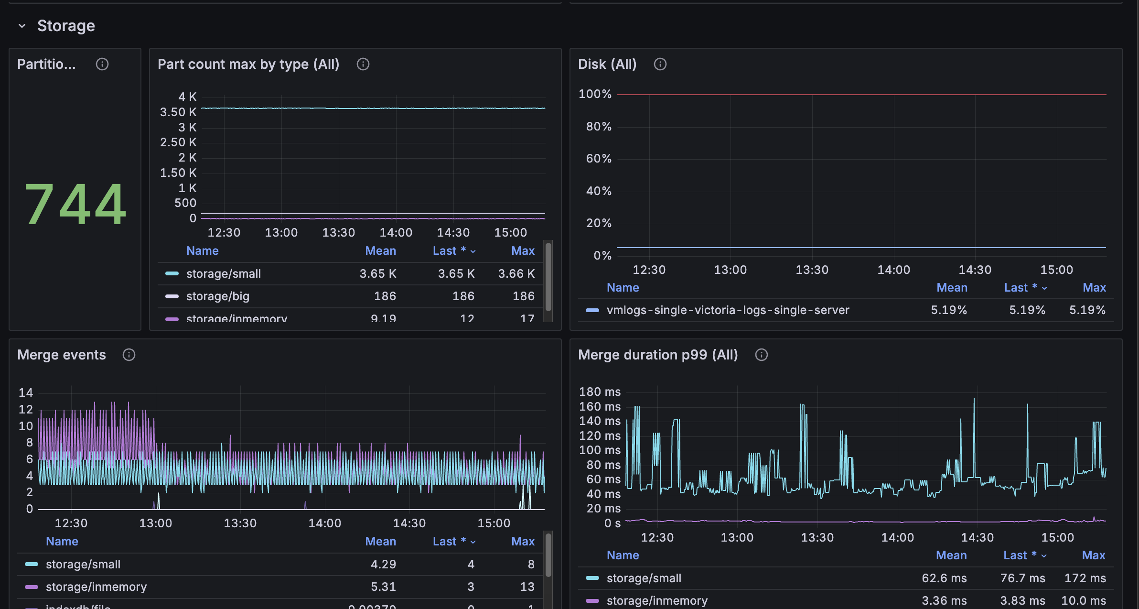Image resolution: width=1139 pixels, height=609 pixels.
Task: Toggle storage/big series in Part count legend
Action: click(x=217, y=296)
